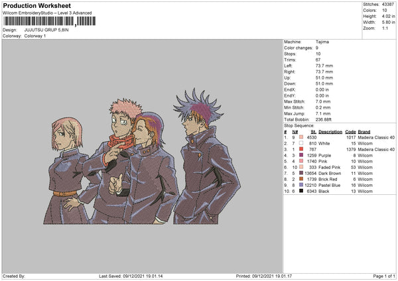Select the Total Bobbin value '236.88ft'
This screenshot has width=398, height=281.
coord(324,119)
